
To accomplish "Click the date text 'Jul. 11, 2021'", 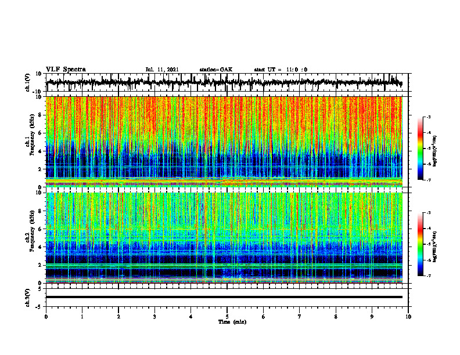I will (162, 70).
